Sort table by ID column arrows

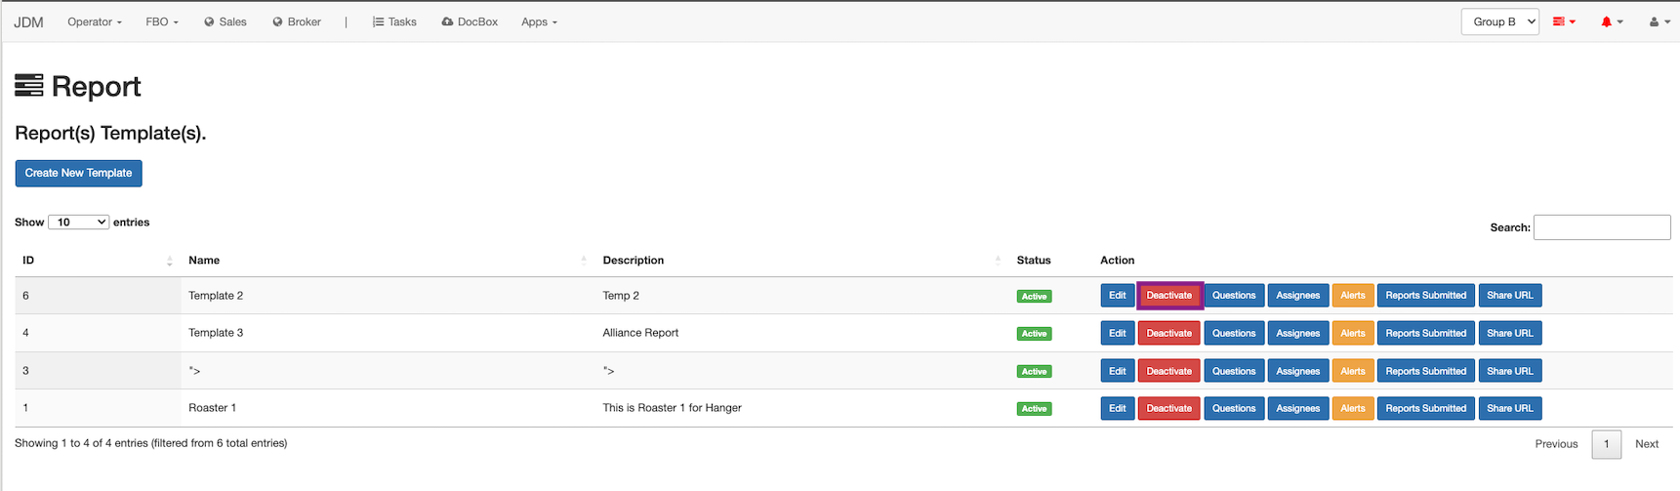[169, 261]
